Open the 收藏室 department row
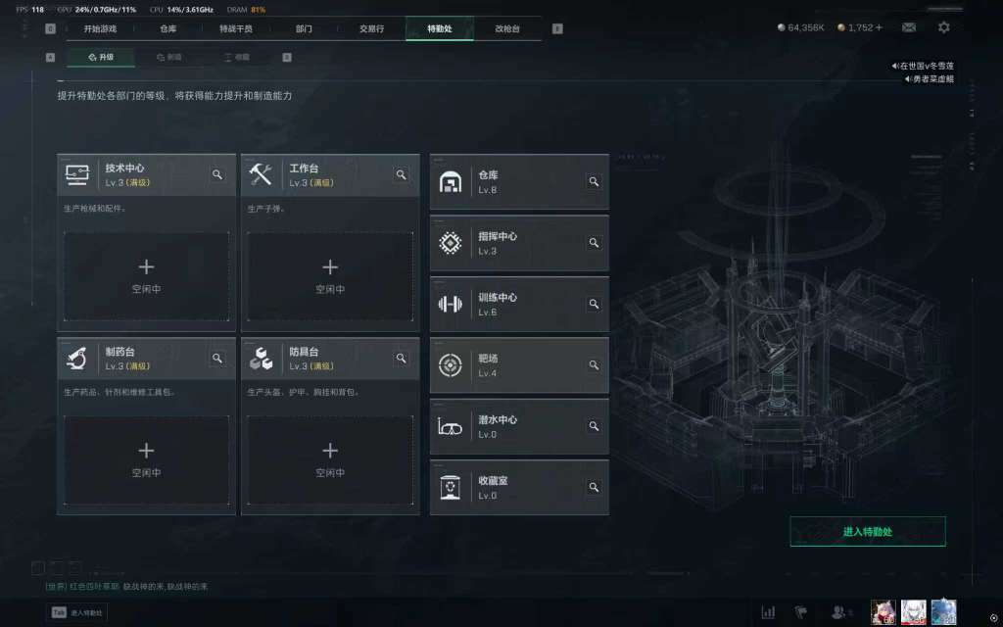1003x627 pixels. (x=519, y=488)
